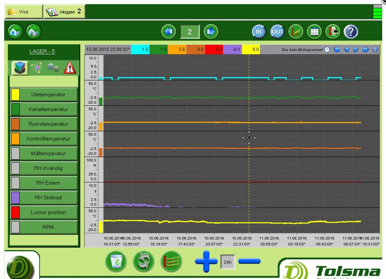Click the 24h time range field
This screenshot has width=386, height=279.
(x=227, y=262)
